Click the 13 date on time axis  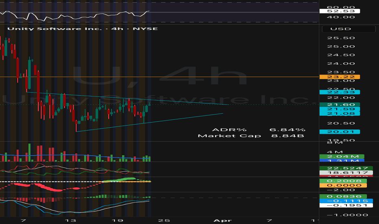(x=70, y=221)
